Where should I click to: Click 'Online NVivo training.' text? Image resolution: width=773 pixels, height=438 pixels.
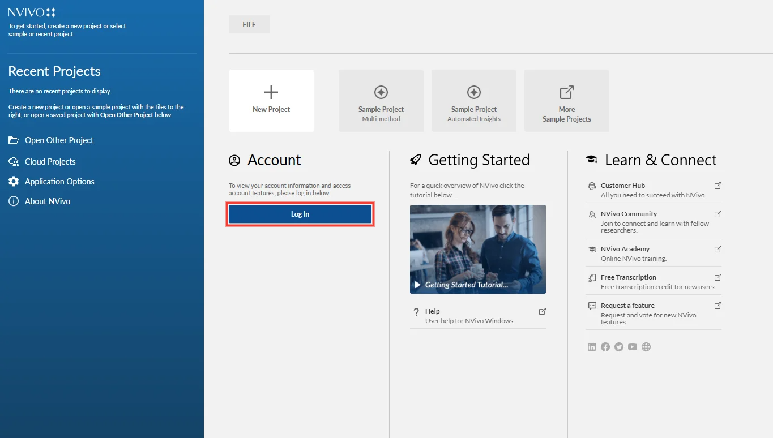pyautogui.click(x=634, y=259)
